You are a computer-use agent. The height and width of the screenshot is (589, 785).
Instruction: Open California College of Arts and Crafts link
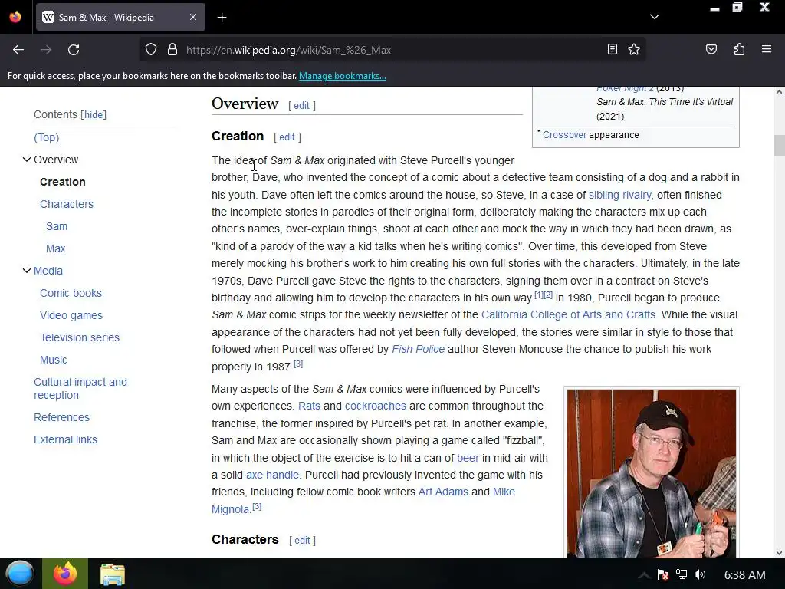click(x=568, y=314)
